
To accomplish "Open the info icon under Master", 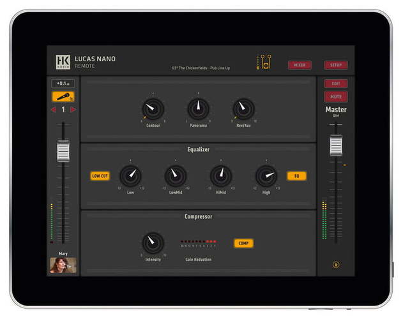I will [336, 265].
